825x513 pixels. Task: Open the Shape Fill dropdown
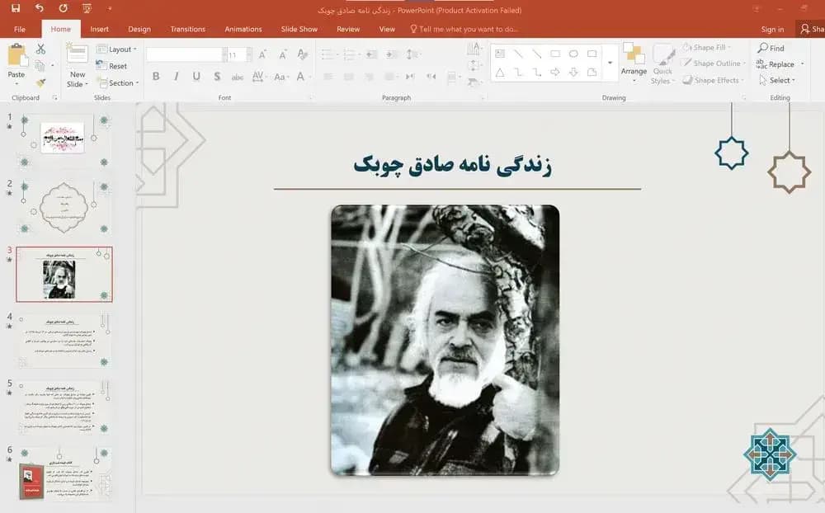(x=707, y=47)
